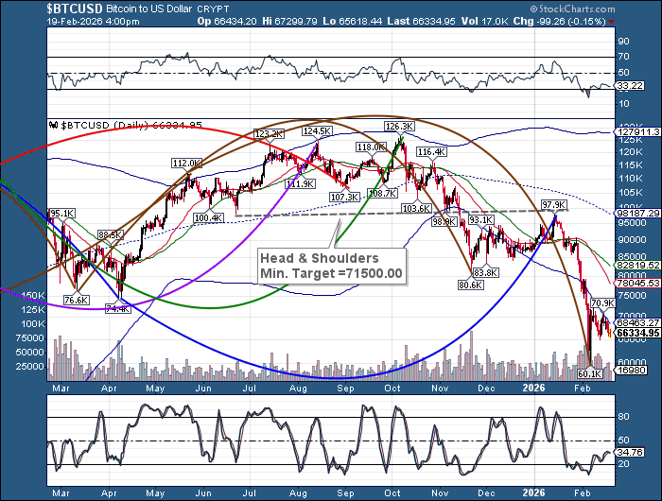Image resolution: width=662 pixels, height=501 pixels.
Task: Click the 97.9K January peak marker
Action: click(553, 204)
